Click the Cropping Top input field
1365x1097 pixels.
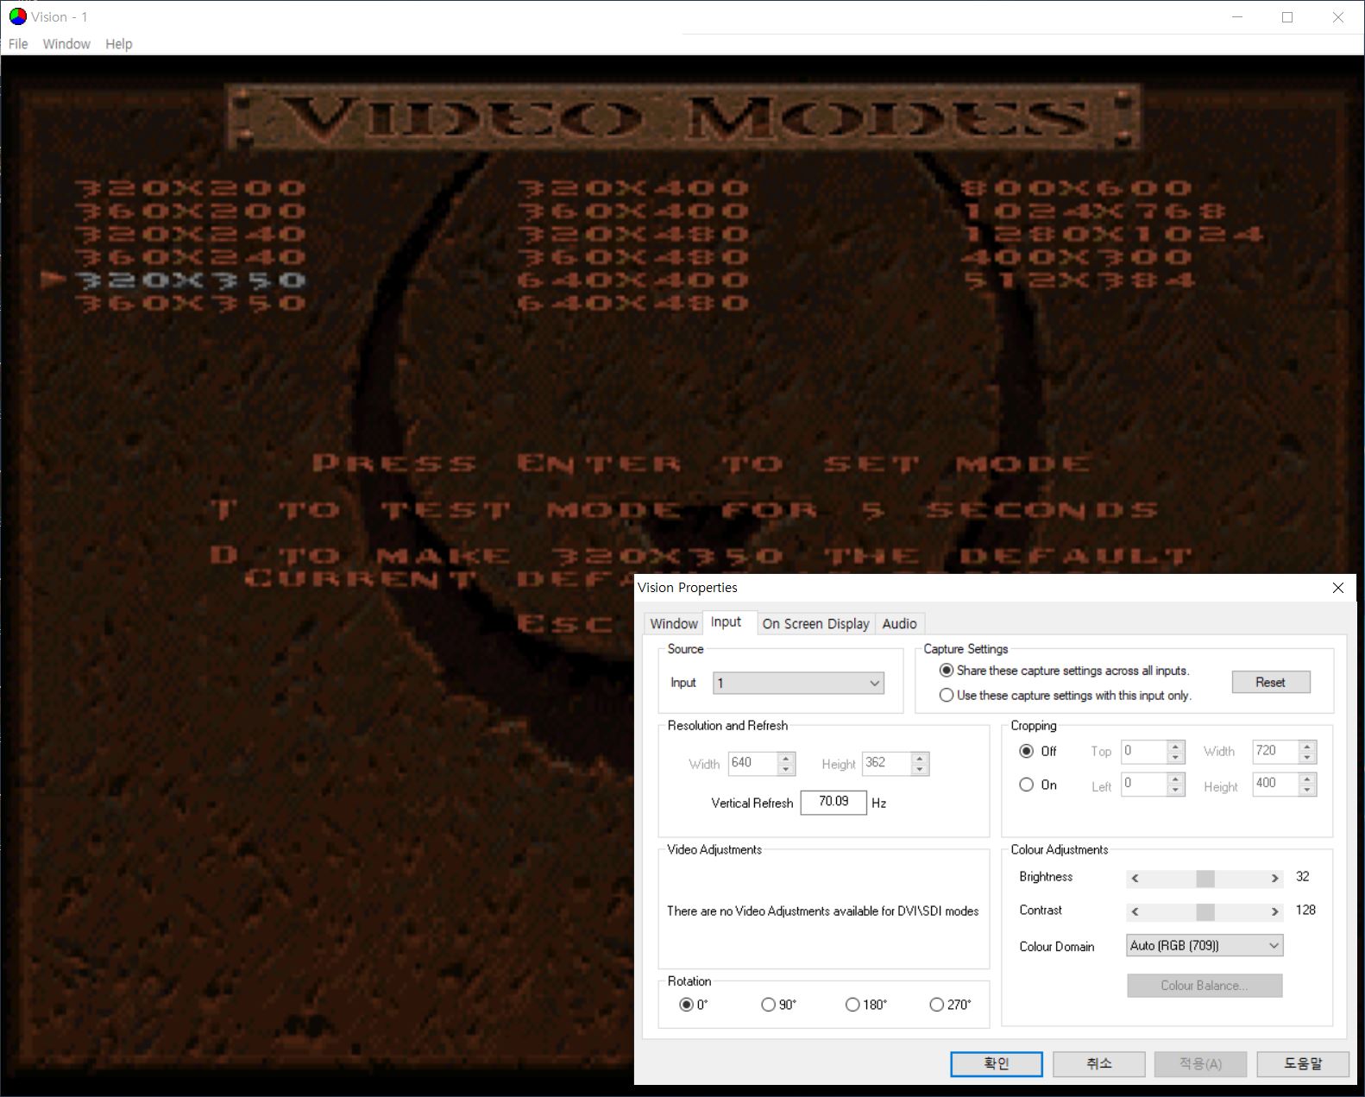pyautogui.click(x=1144, y=752)
